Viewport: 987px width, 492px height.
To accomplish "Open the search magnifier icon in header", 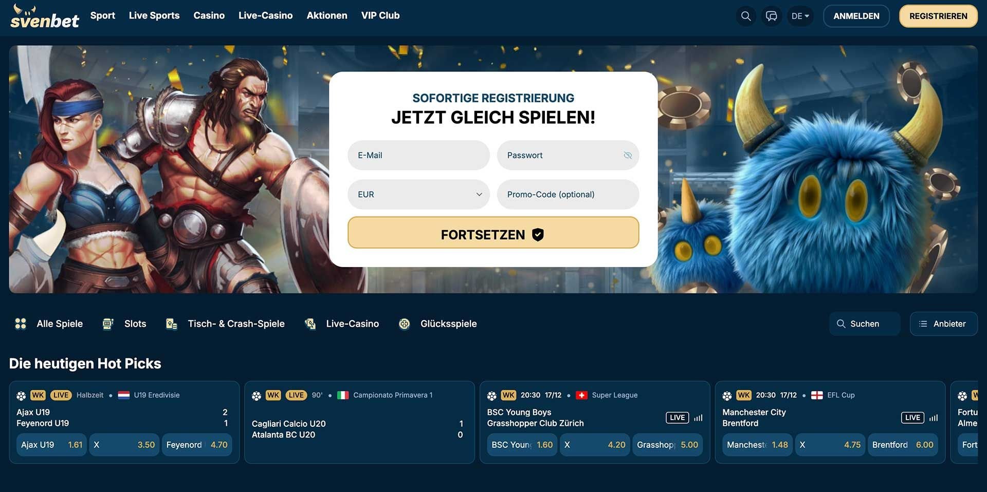I will [745, 16].
